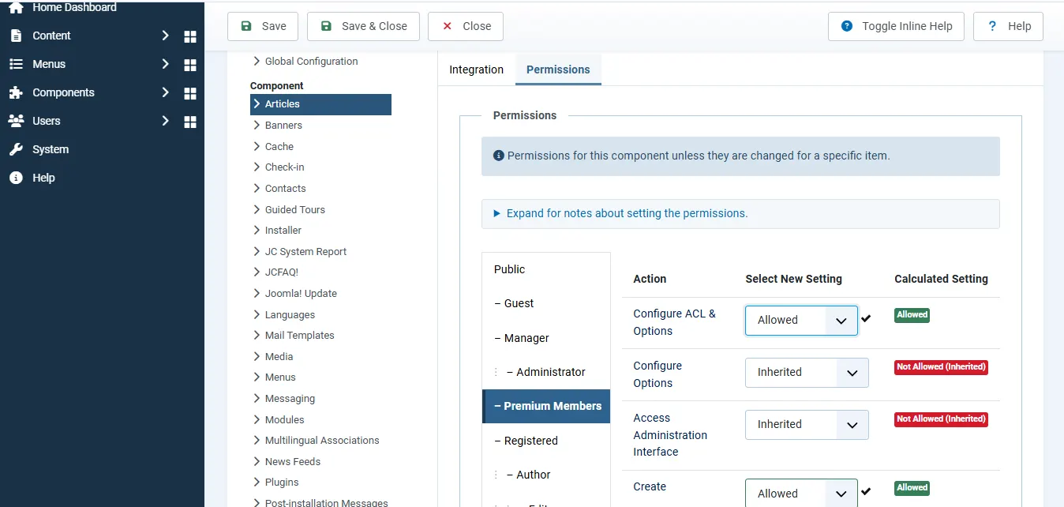Open the Mail Templates settings
Screen dimensions: 1064x507
(x=299, y=336)
